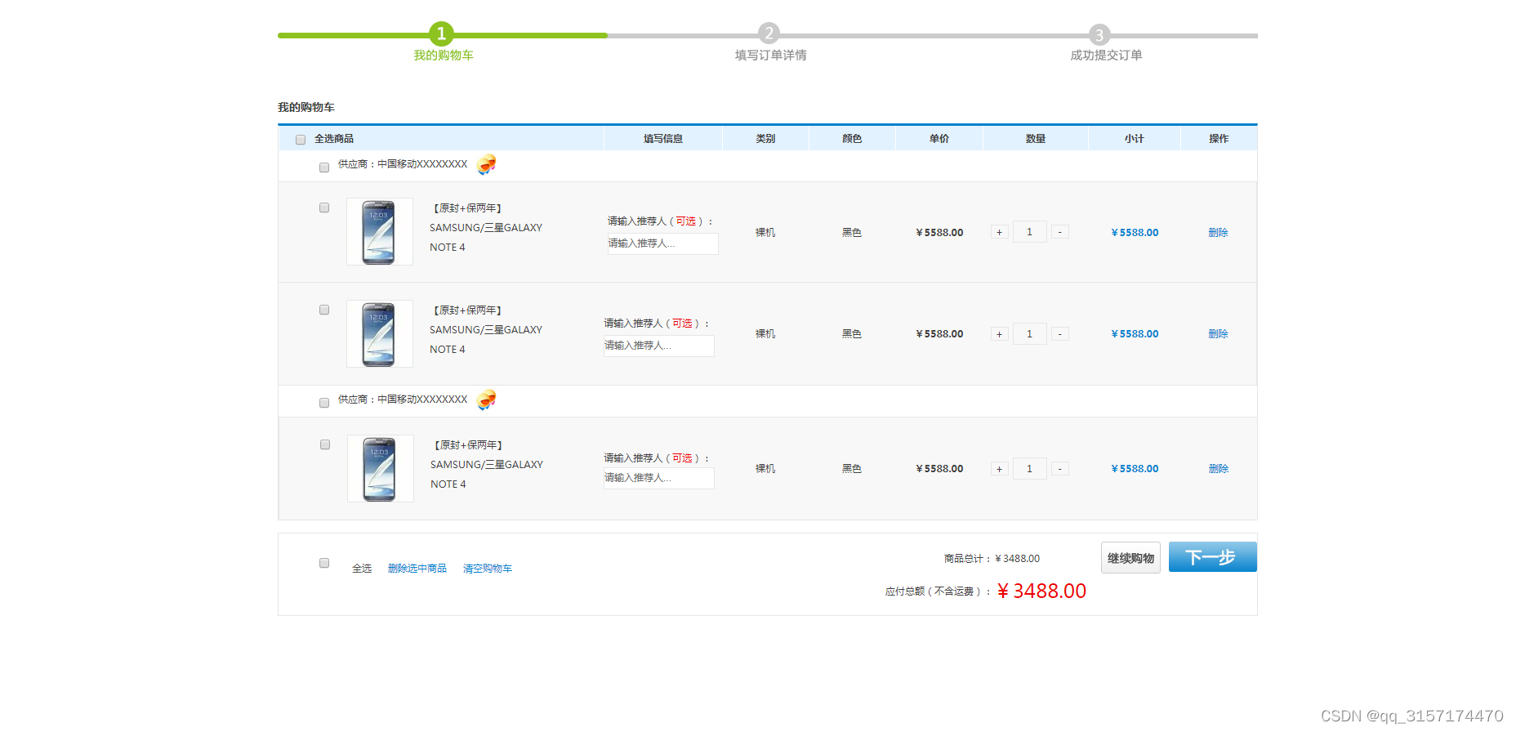Click the third item's 请输入推荐人 field
The width and height of the screenshot is (1516, 732).
[659, 478]
